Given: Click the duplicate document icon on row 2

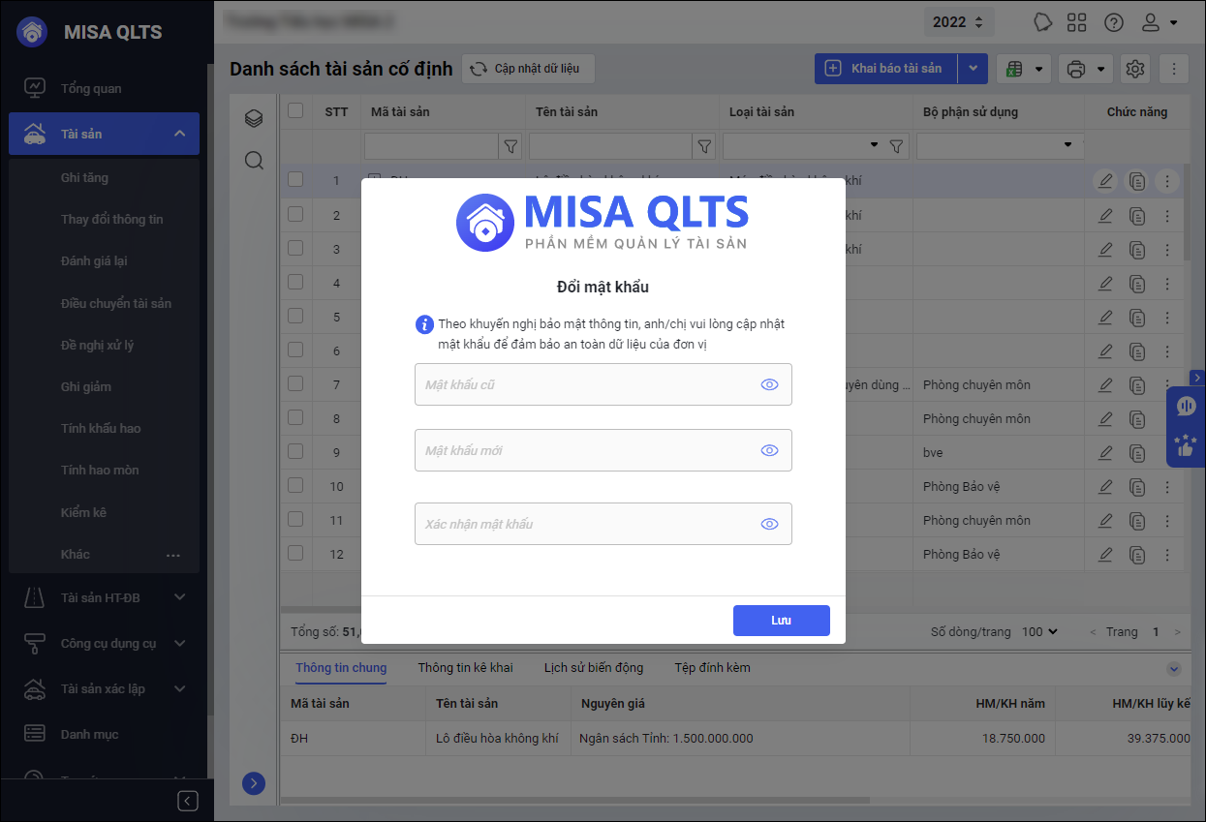Looking at the screenshot, I should [x=1136, y=215].
